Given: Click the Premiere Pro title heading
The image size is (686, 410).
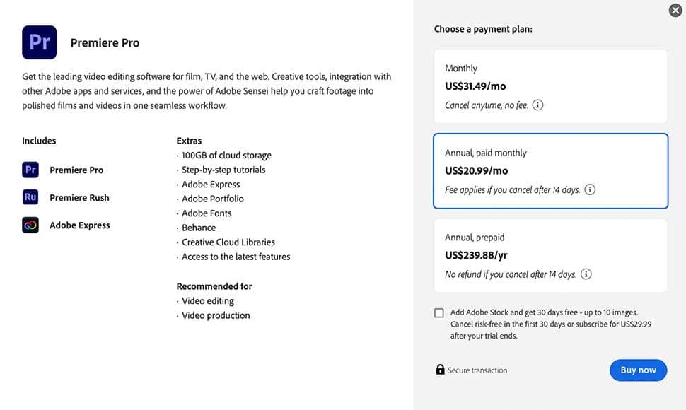Looking at the screenshot, I should tap(105, 42).
